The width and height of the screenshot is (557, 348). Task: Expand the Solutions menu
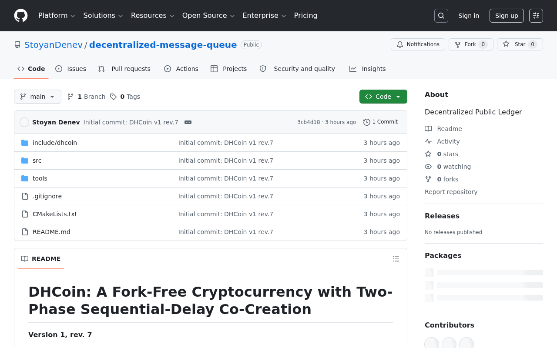pyautogui.click(x=103, y=16)
